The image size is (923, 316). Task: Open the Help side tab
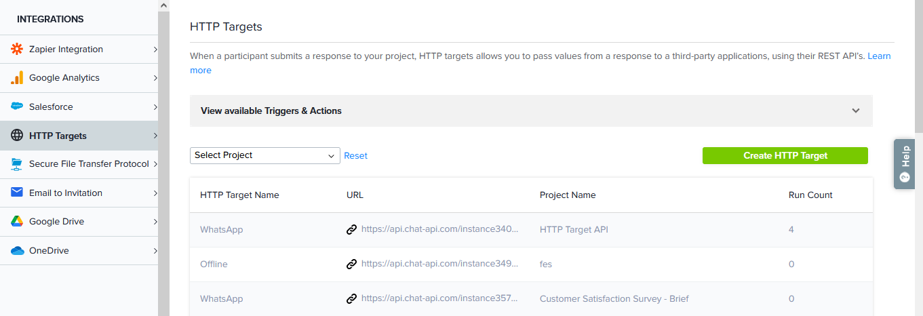pos(904,163)
